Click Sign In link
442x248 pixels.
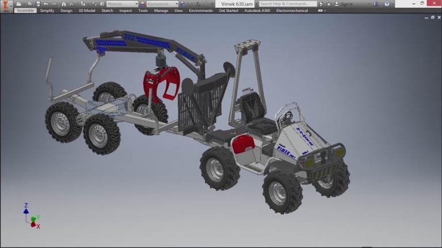(346, 4)
